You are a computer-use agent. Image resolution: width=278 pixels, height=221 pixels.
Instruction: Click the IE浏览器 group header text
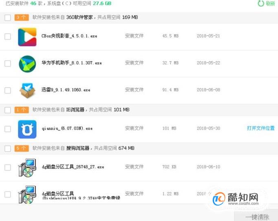tap(81, 109)
